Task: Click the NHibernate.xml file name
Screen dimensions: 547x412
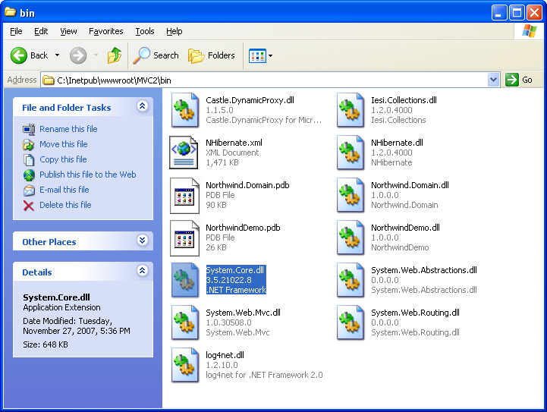Action: (x=234, y=143)
